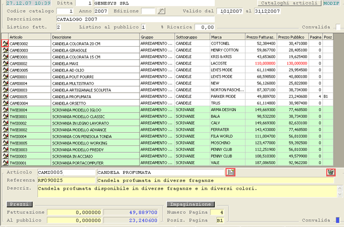Click the Prezzi section label

[20, 204]
